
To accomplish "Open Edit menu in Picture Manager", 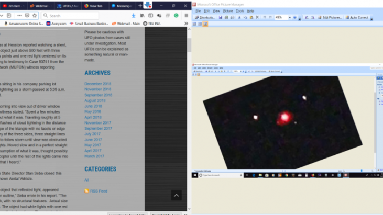I will pos(206,11).
